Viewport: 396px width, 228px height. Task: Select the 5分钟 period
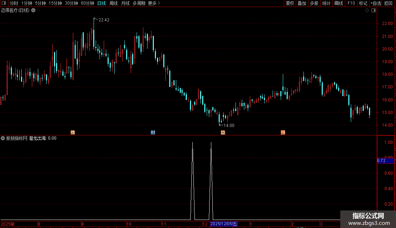click(40, 3)
